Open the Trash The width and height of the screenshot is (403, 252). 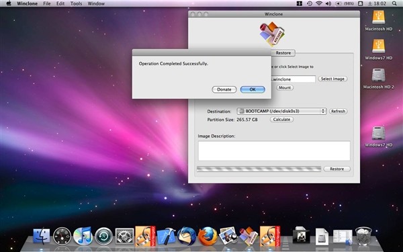(363, 236)
